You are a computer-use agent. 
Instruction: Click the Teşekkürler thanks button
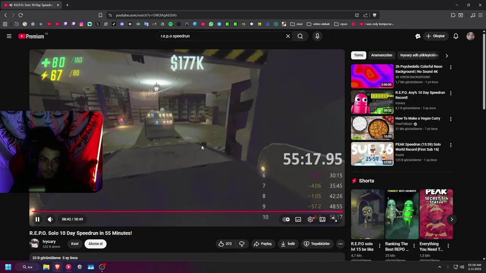(x=317, y=244)
